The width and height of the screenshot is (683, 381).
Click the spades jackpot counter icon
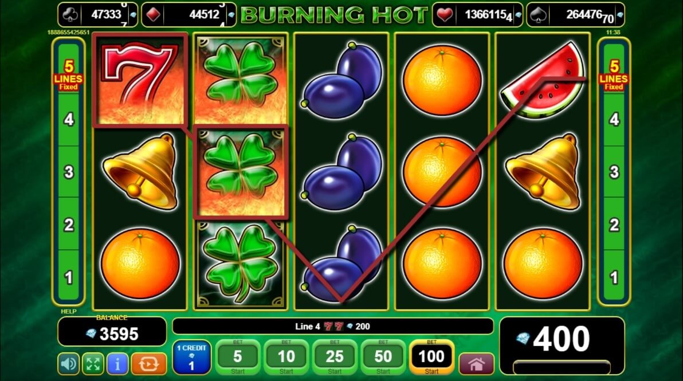click(539, 15)
